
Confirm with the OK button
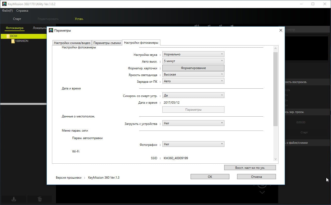tap(210, 177)
